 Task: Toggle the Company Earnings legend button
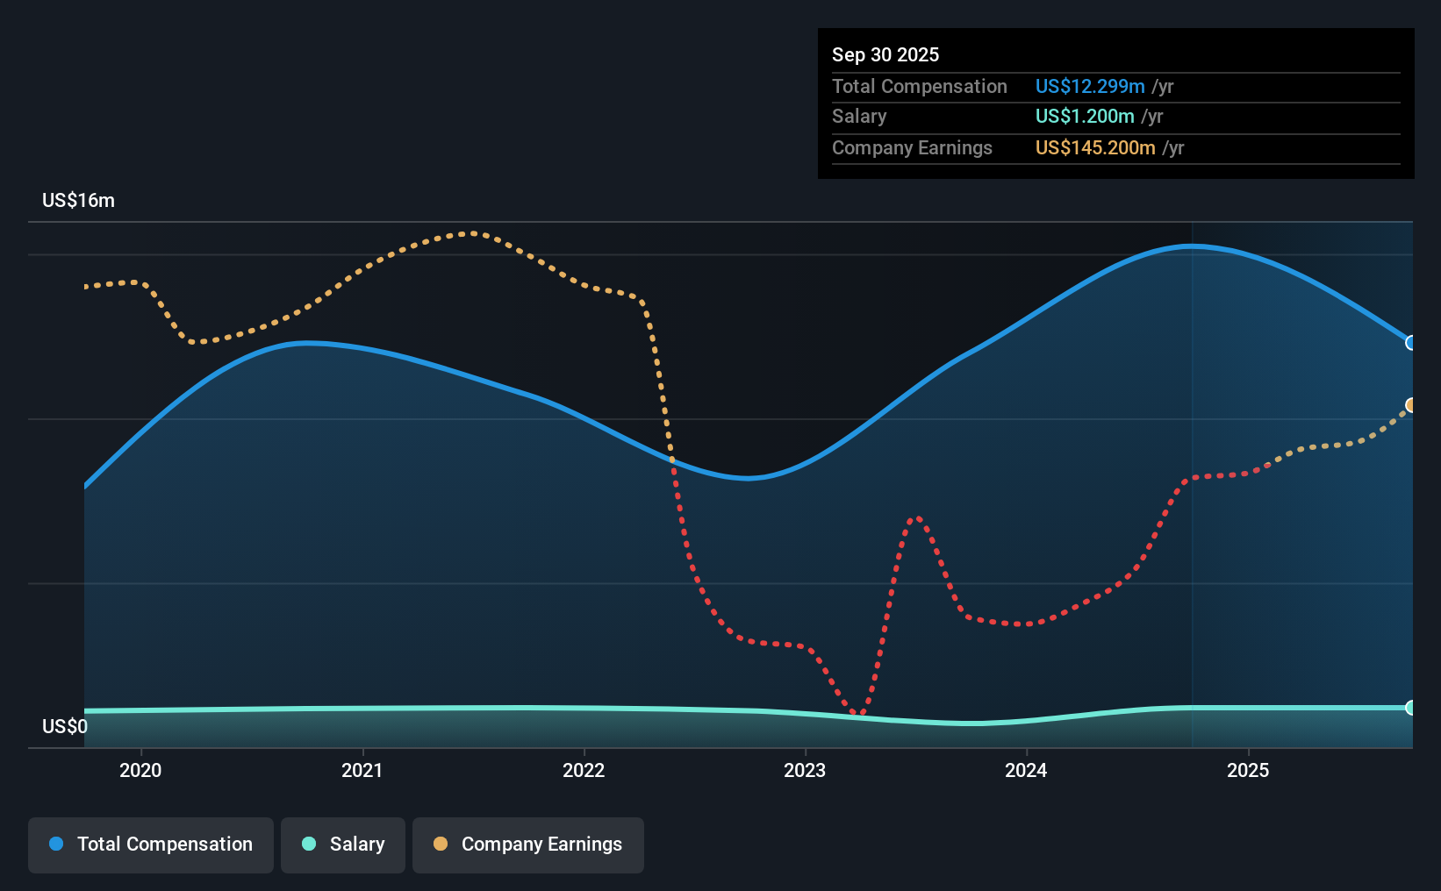(x=528, y=845)
